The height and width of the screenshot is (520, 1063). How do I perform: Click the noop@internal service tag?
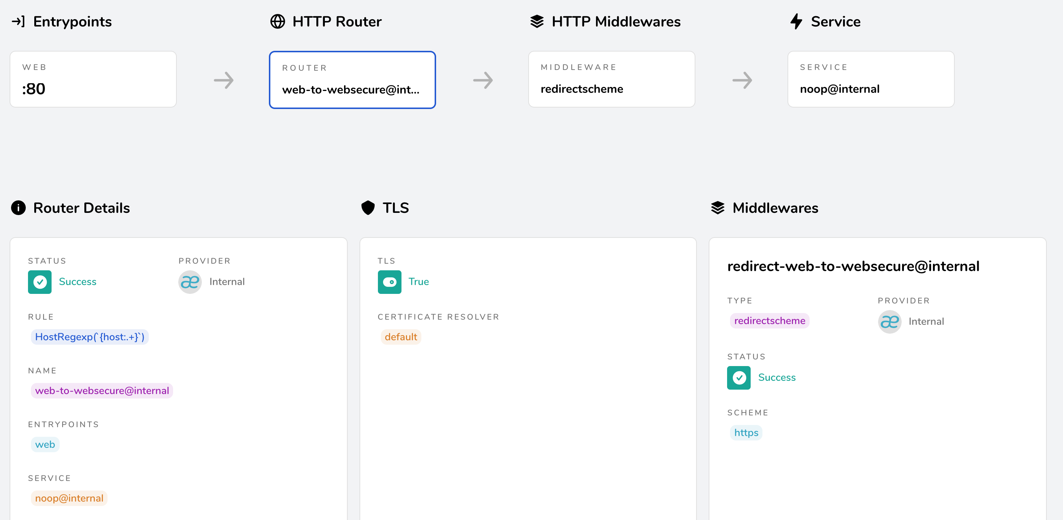69,498
